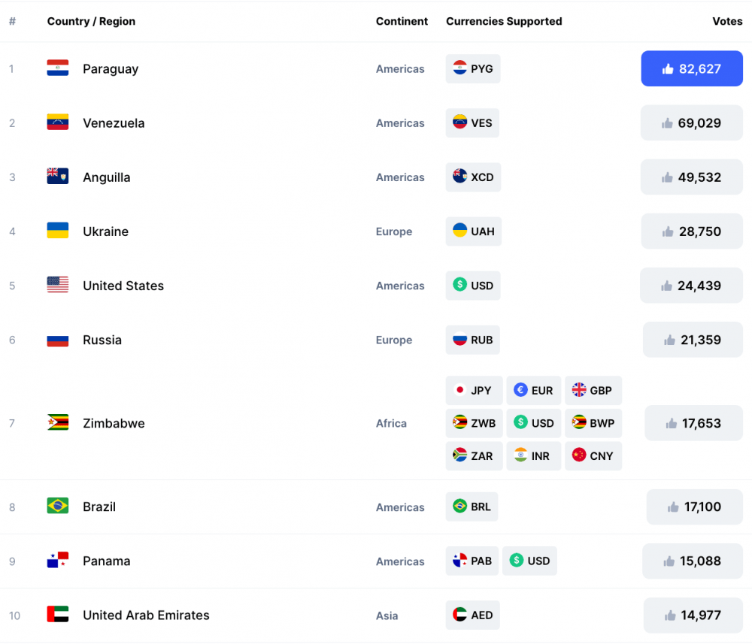Image resolution: width=752 pixels, height=644 pixels.
Task: Upvote Ukraine with 28,750 votes
Action: click(692, 231)
